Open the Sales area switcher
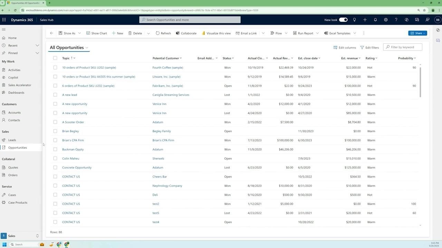Viewport: 442px width, 248px height. coord(21,236)
